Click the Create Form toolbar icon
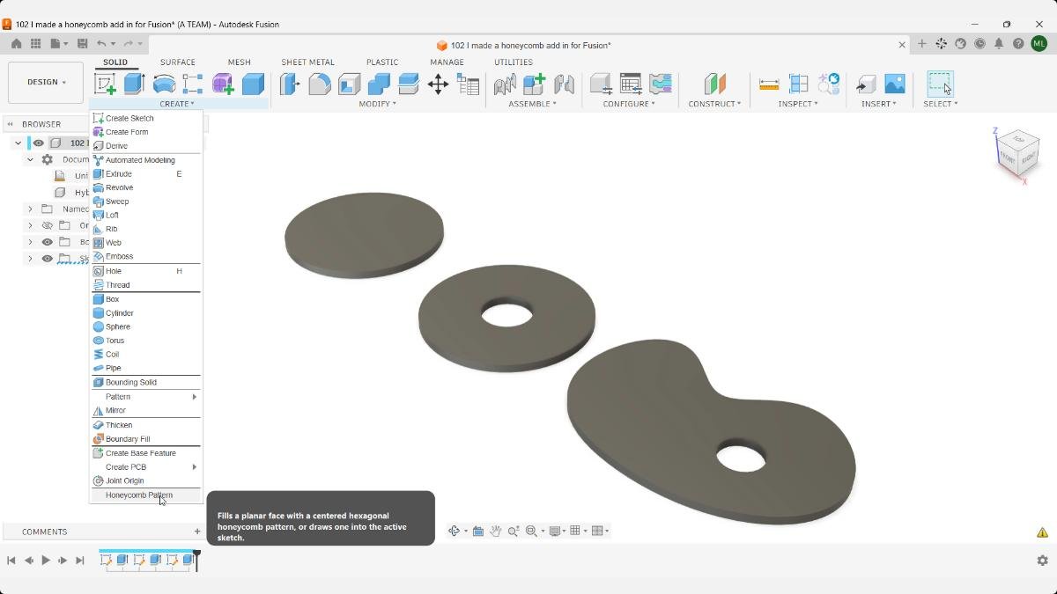 (x=223, y=84)
